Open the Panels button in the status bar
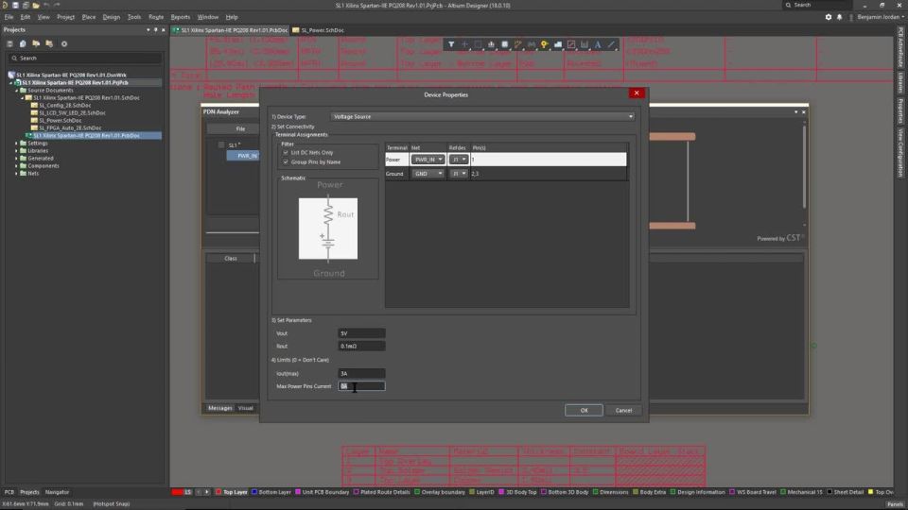 (x=895, y=504)
